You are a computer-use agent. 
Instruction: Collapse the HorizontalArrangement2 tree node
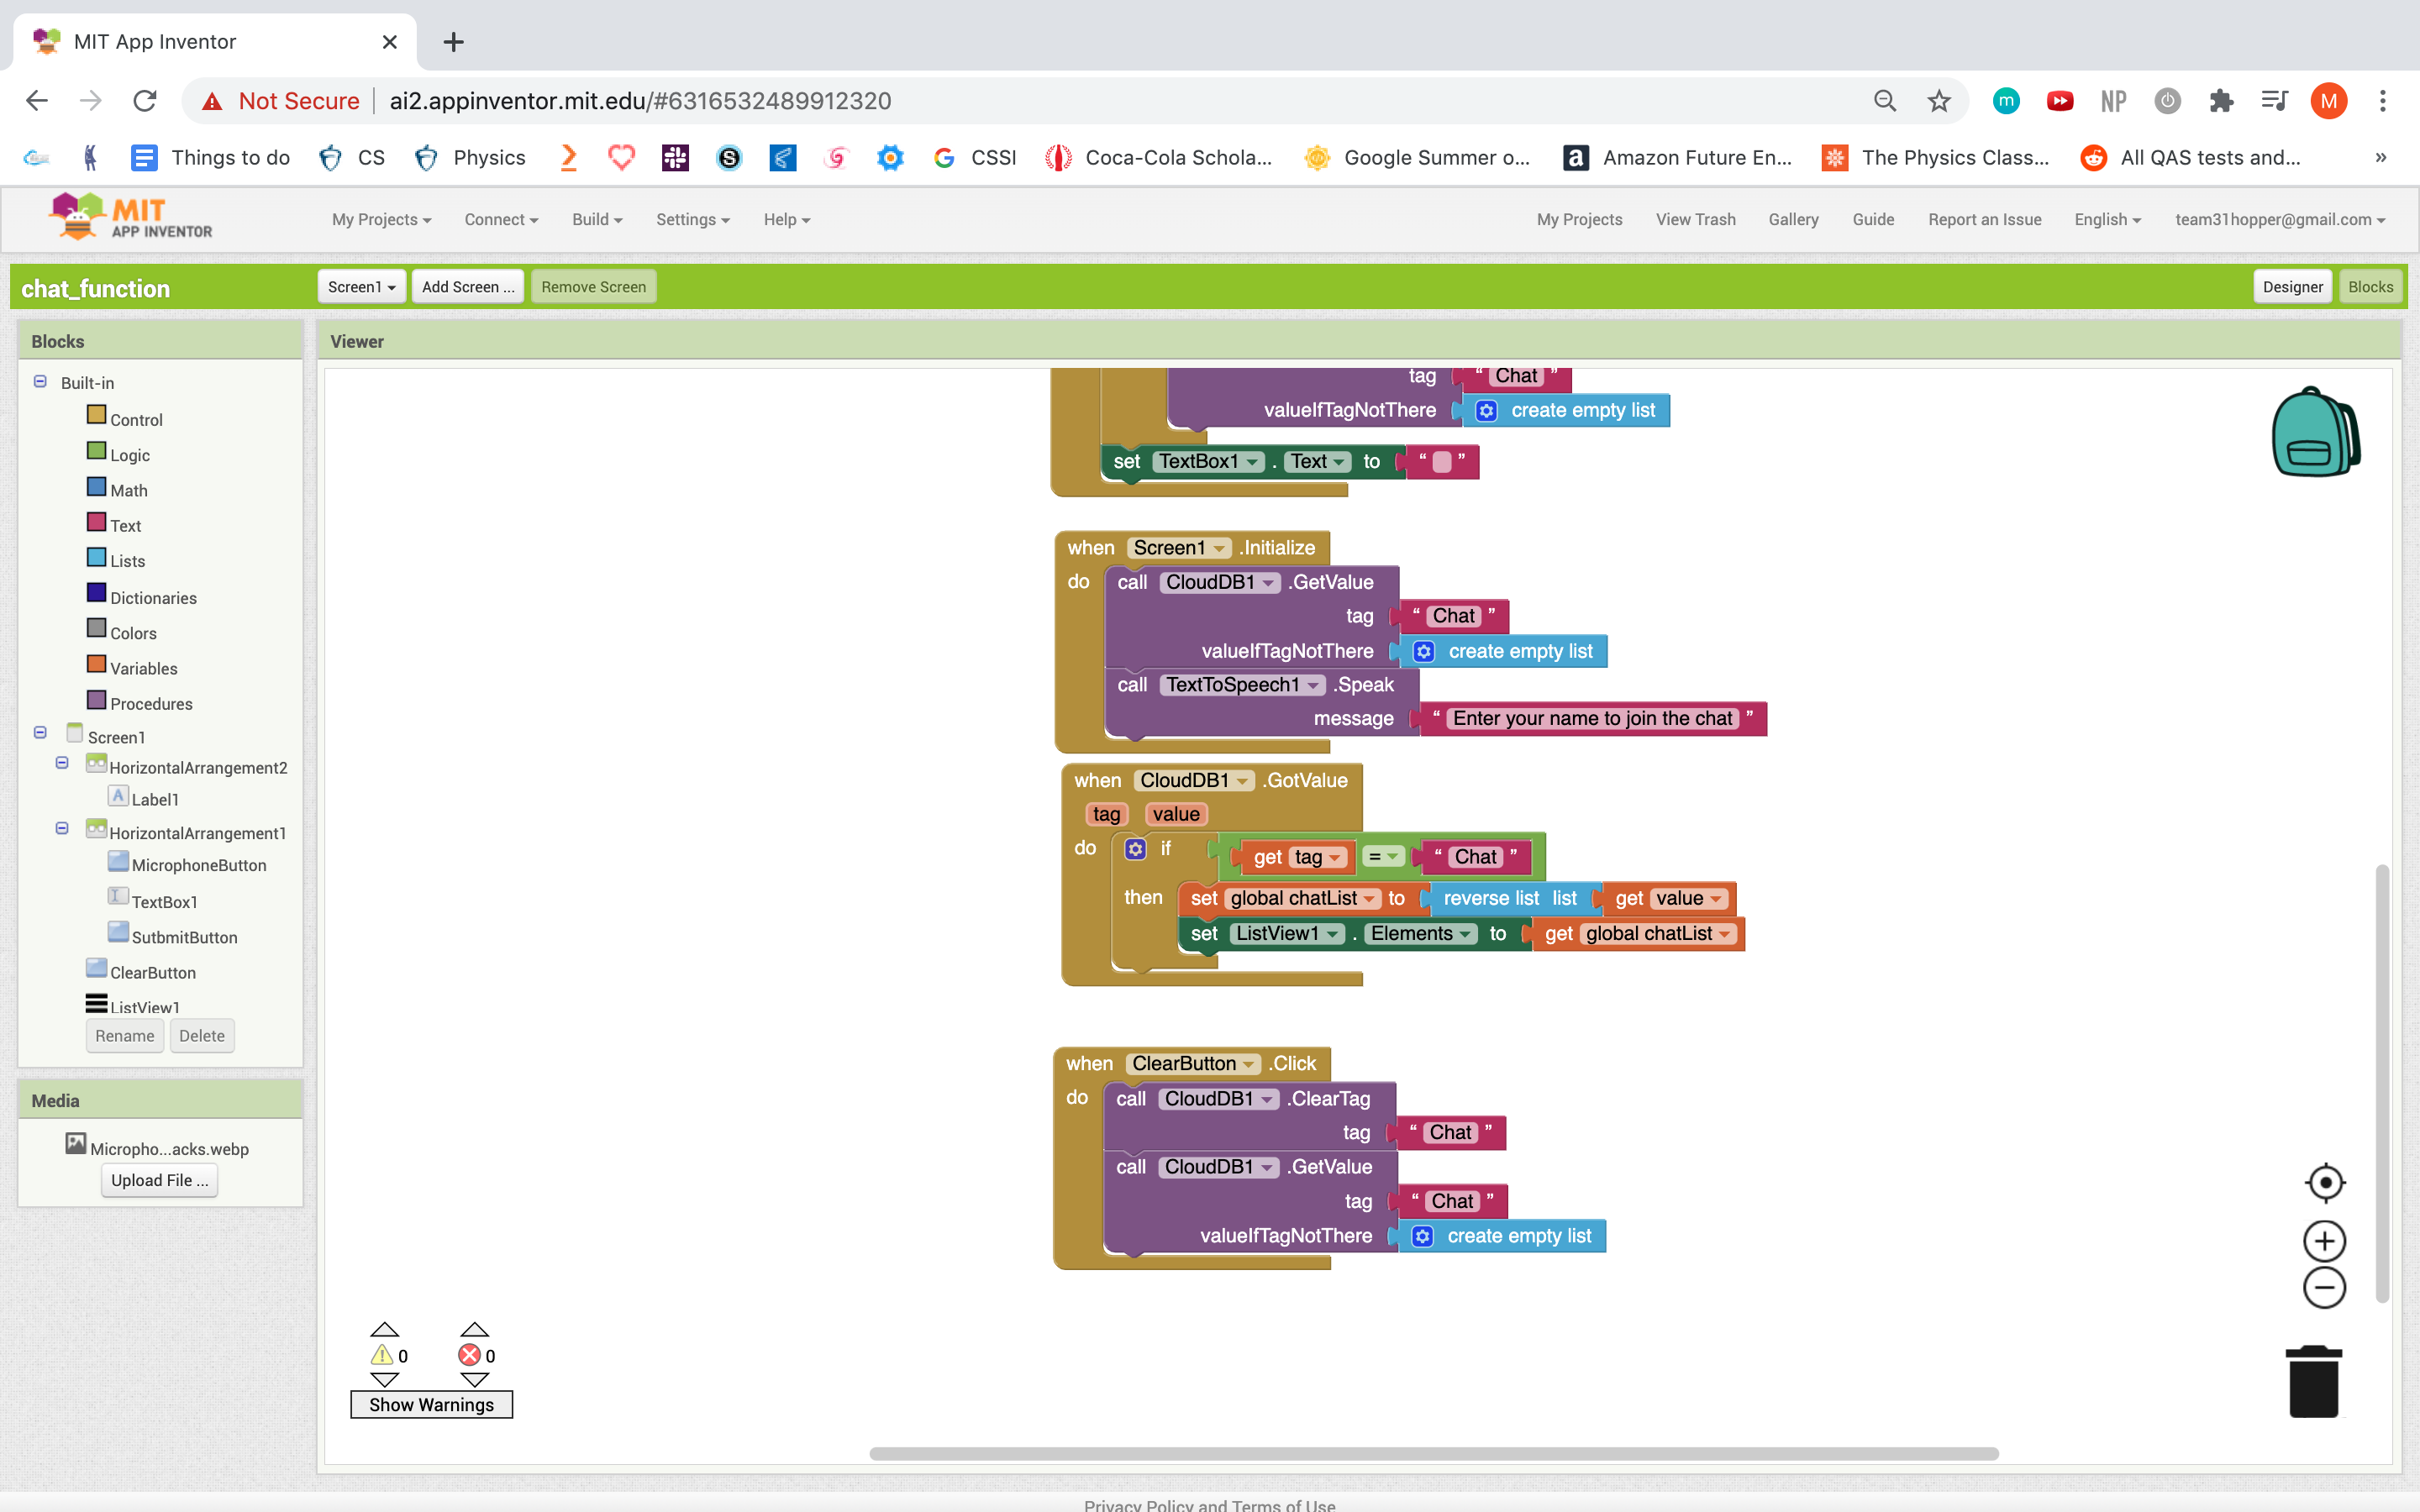62,763
